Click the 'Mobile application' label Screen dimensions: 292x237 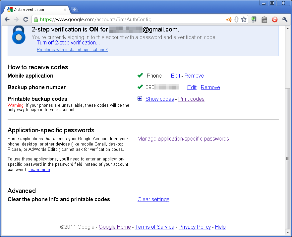pyautogui.click(x=30, y=76)
